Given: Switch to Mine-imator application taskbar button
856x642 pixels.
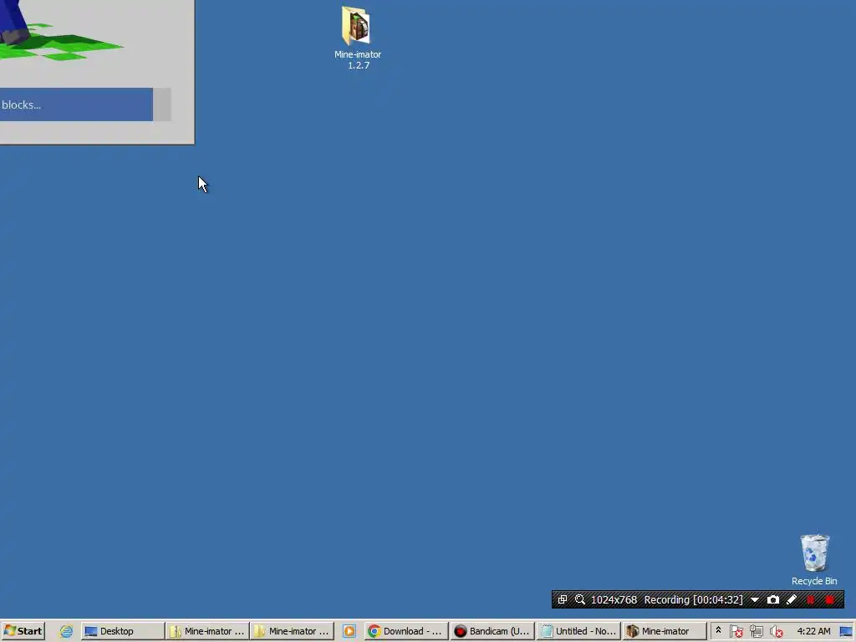Looking at the screenshot, I should click(x=664, y=631).
